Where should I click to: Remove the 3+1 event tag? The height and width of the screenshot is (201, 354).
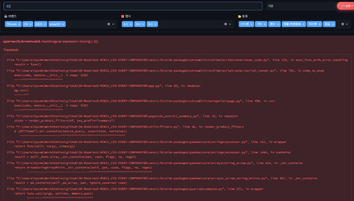click(x=155, y=24)
